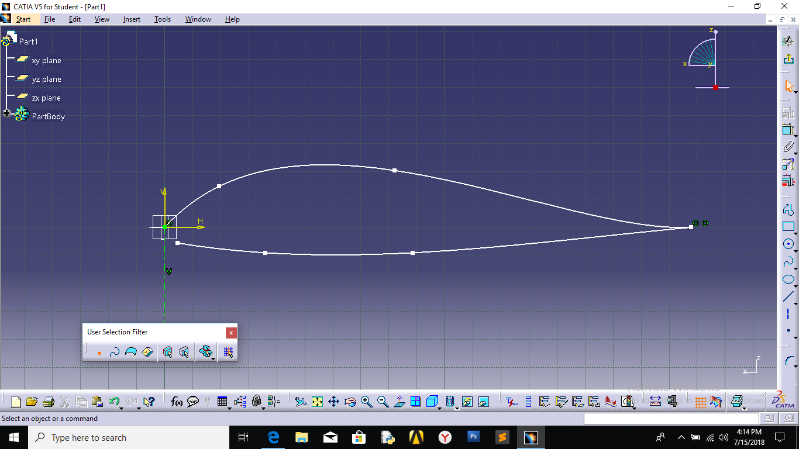Select the Zoom In tool
The height and width of the screenshot is (449, 799).
click(x=367, y=402)
